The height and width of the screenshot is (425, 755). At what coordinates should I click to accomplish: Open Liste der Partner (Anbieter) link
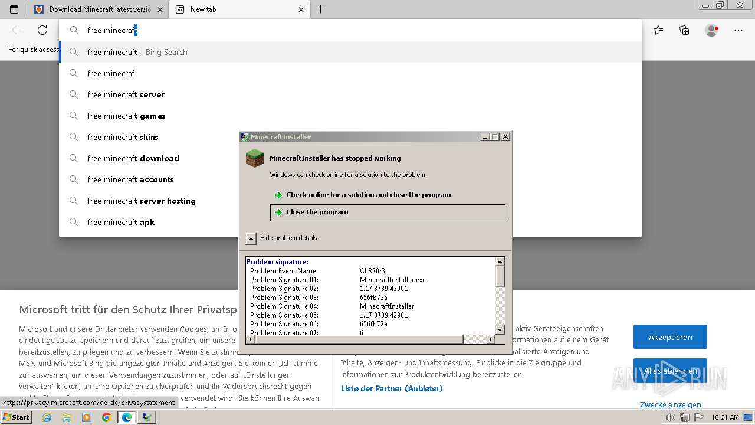tap(392, 388)
